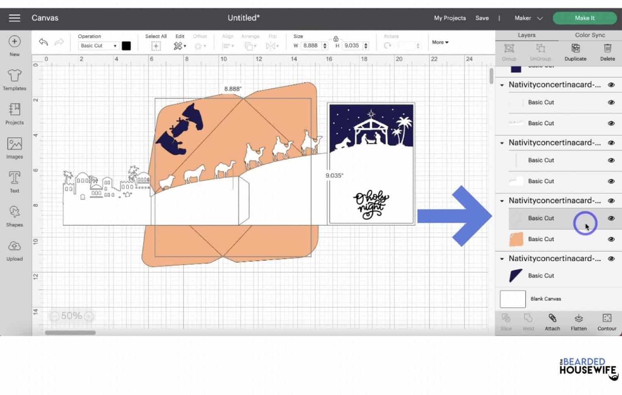The width and height of the screenshot is (622, 395).
Task: Open My Projects link
Action: click(449, 18)
